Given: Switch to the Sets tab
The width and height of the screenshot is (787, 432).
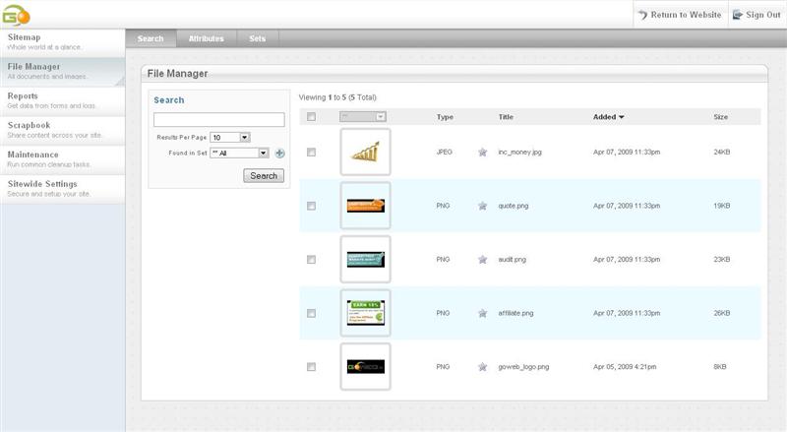Looking at the screenshot, I should (257, 38).
